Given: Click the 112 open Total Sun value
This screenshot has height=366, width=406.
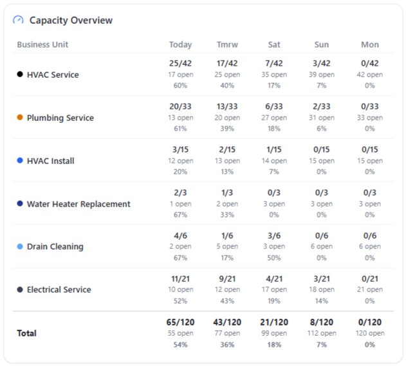Looking at the screenshot, I should (322, 333).
